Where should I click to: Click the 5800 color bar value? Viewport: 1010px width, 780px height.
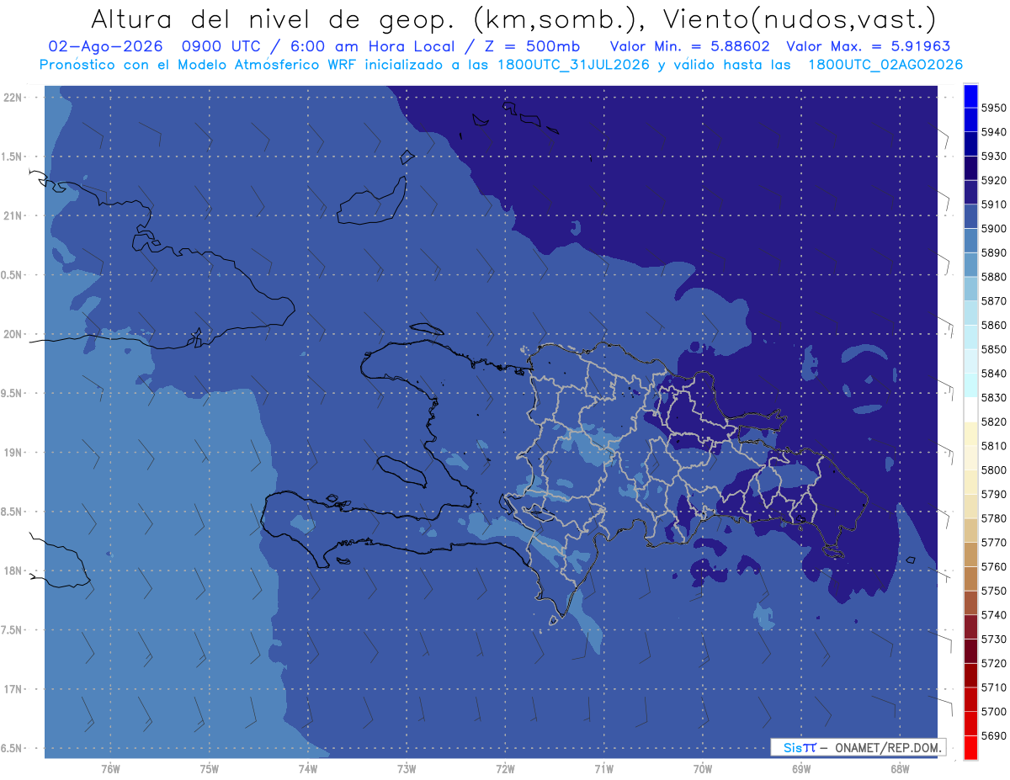[x=994, y=470]
